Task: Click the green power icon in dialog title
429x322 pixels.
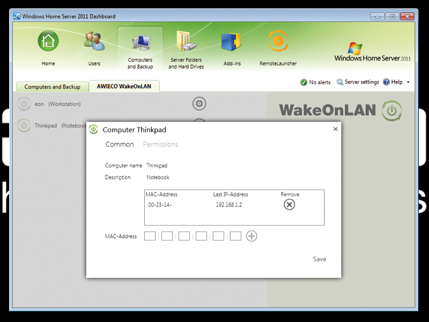Action: (x=93, y=129)
